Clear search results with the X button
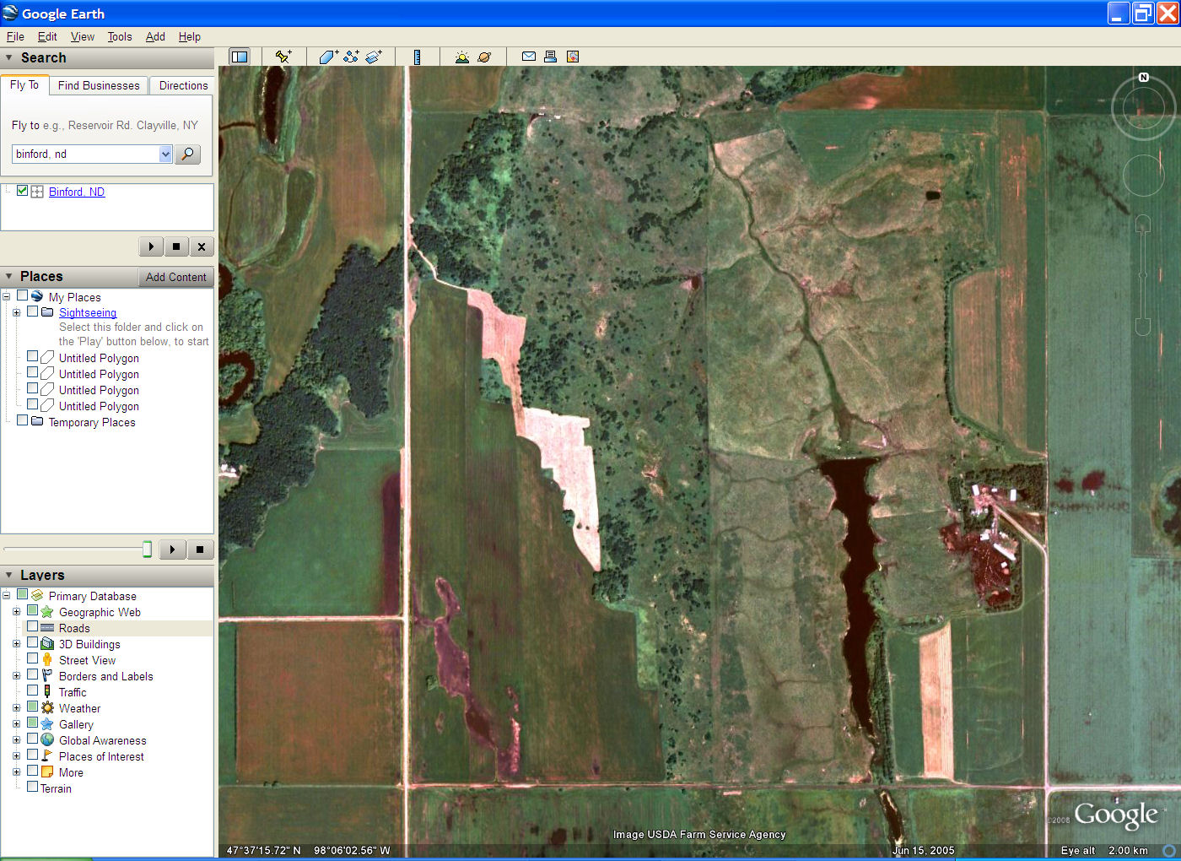The width and height of the screenshot is (1181, 861). [x=201, y=246]
